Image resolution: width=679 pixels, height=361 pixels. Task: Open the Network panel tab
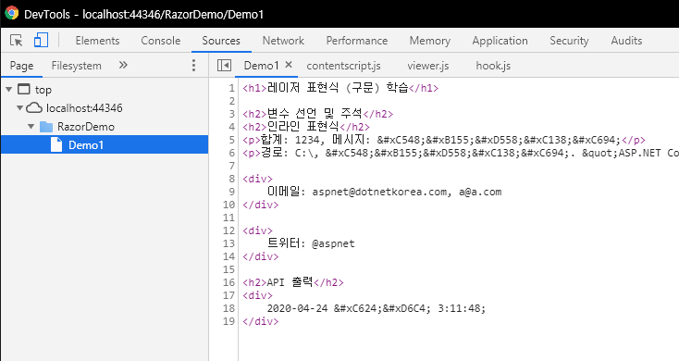(x=283, y=41)
